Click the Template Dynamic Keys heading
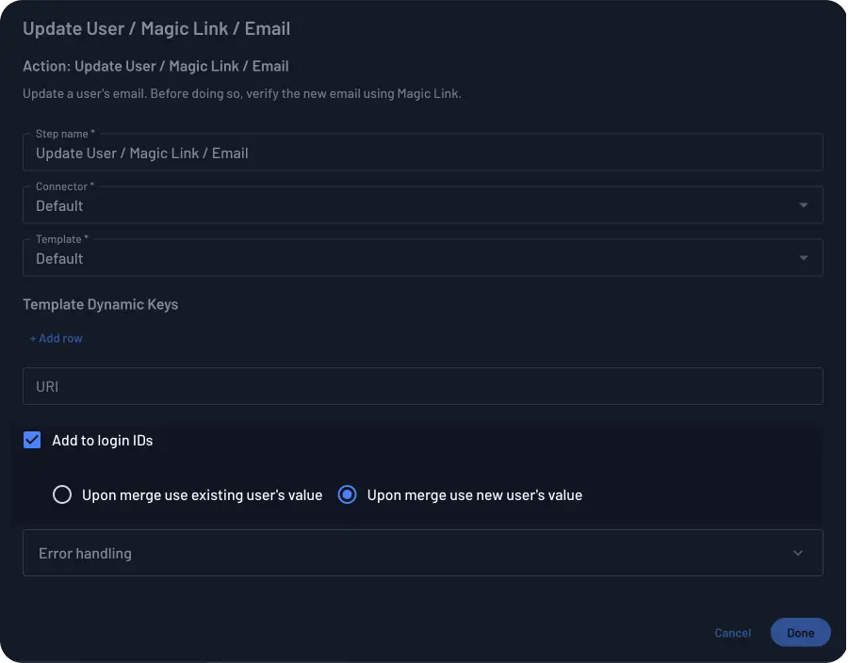Viewport: 848px width, 663px height. (x=101, y=304)
